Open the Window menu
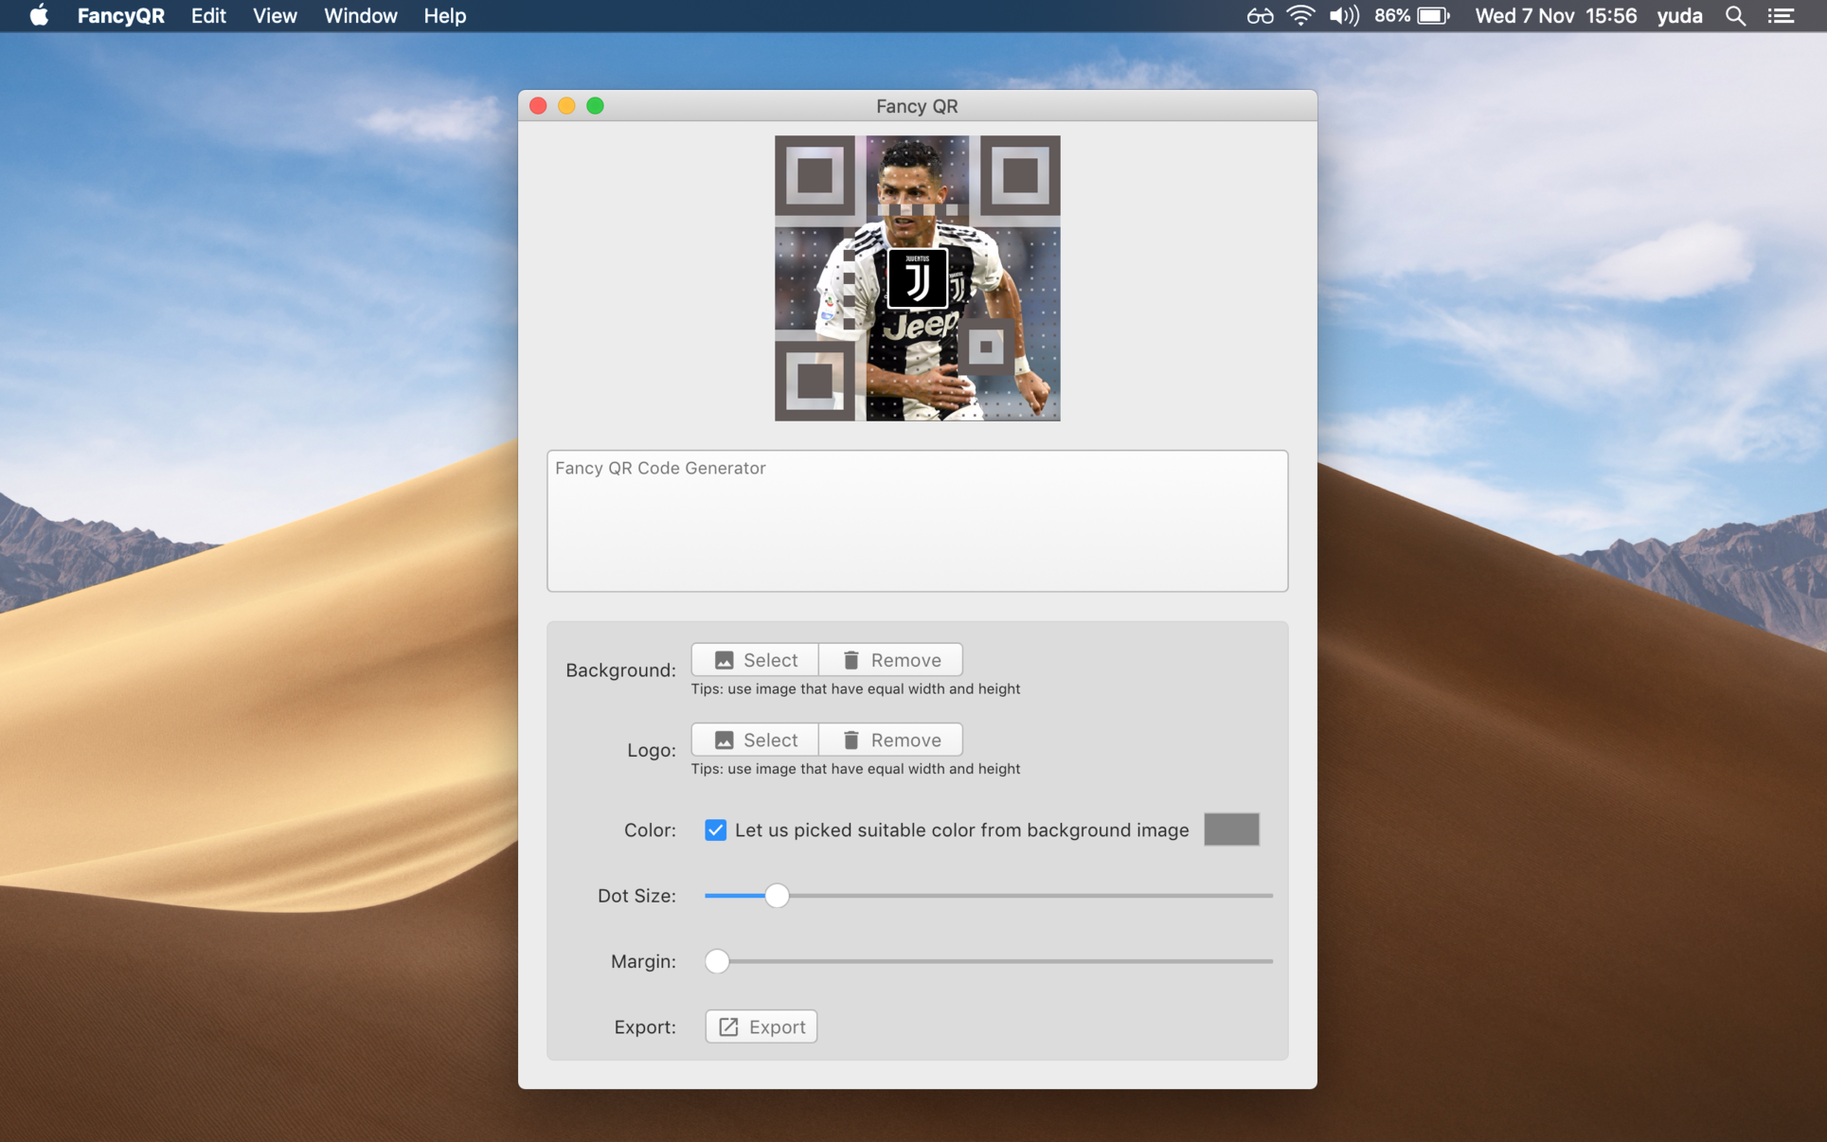The width and height of the screenshot is (1827, 1142). click(360, 16)
